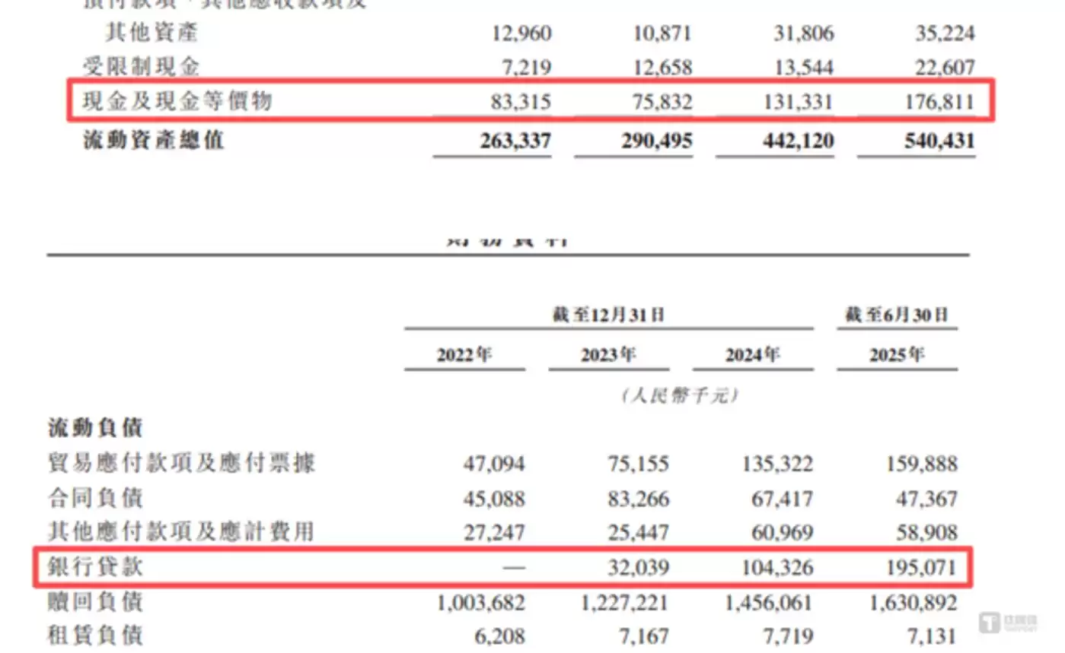Click the 現金及現金等價物 row label
This screenshot has width=1065, height=653.
tap(177, 101)
